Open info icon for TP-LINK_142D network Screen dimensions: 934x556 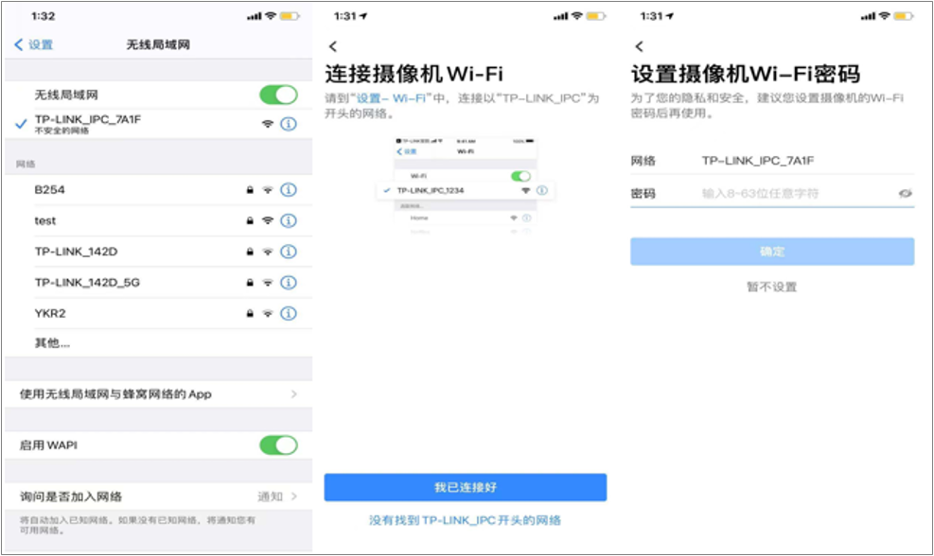point(290,252)
